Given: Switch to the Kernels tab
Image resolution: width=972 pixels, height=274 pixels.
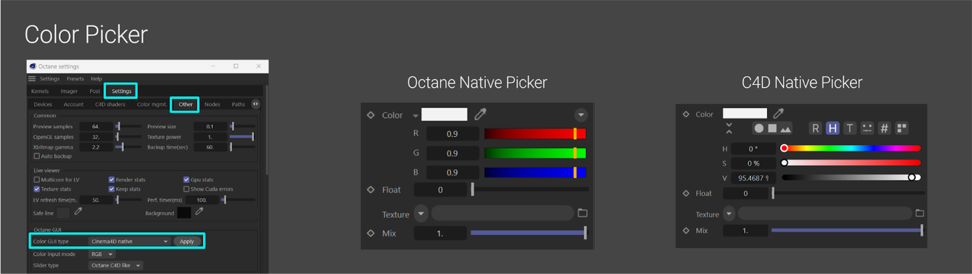Looking at the screenshot, I should coord(40,91).
